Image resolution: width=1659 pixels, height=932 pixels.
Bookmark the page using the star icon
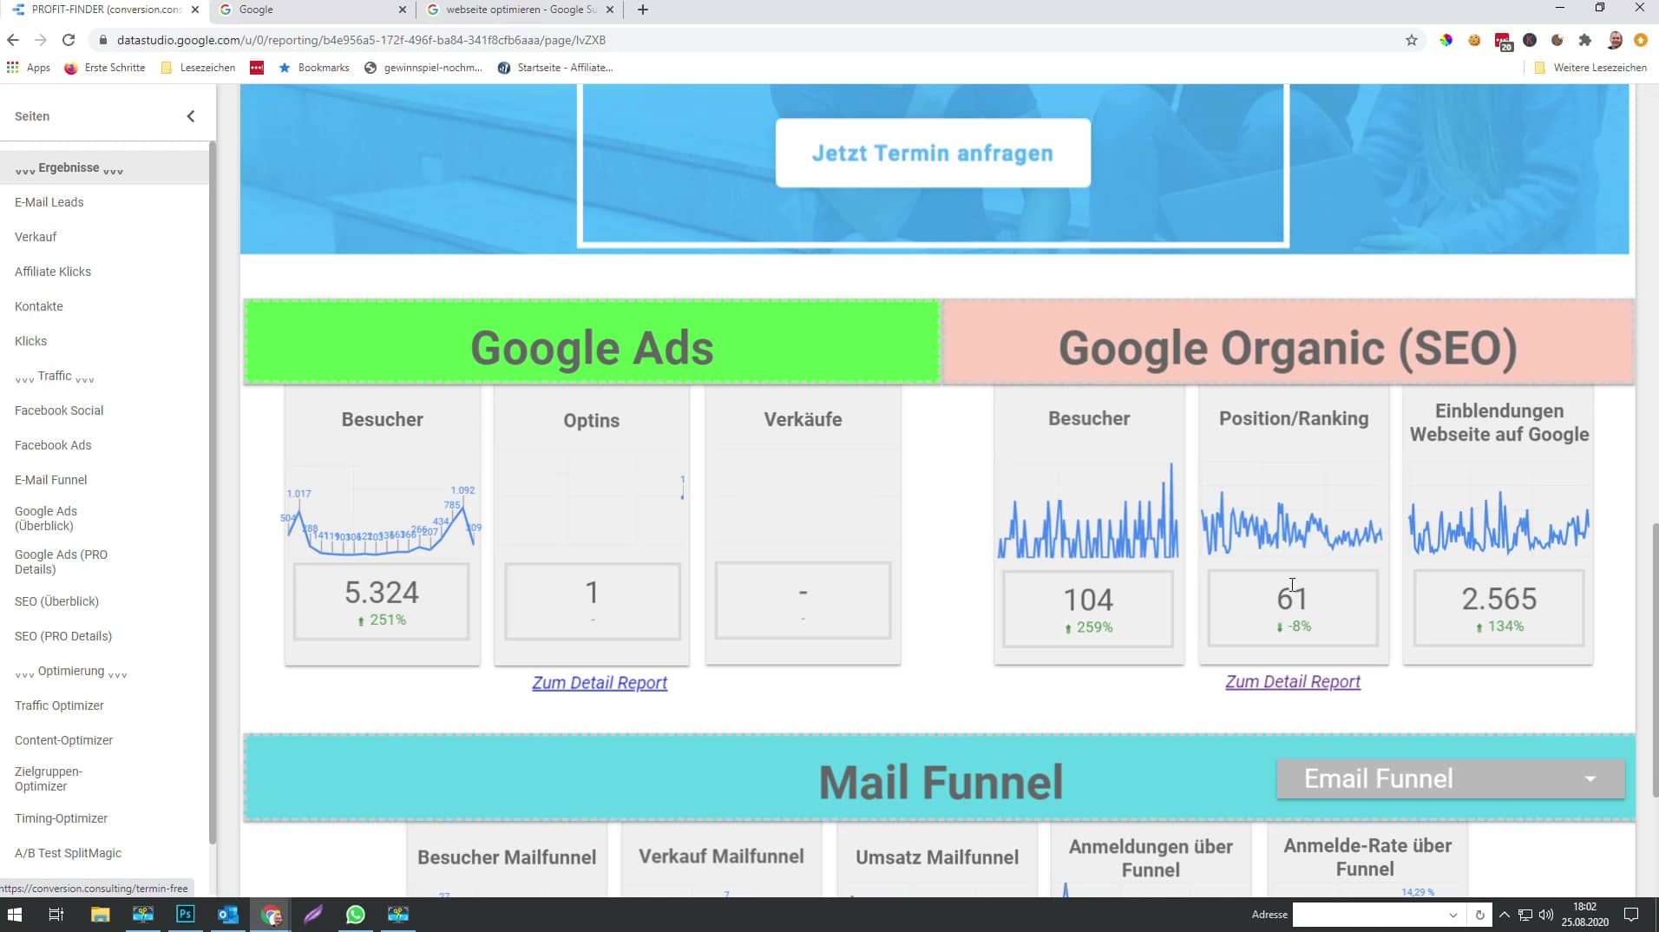coord(1411,40)
